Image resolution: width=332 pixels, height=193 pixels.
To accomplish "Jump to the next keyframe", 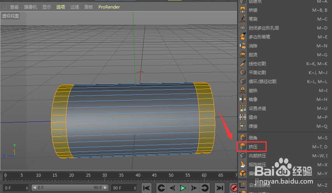I will tap(204, 188).
